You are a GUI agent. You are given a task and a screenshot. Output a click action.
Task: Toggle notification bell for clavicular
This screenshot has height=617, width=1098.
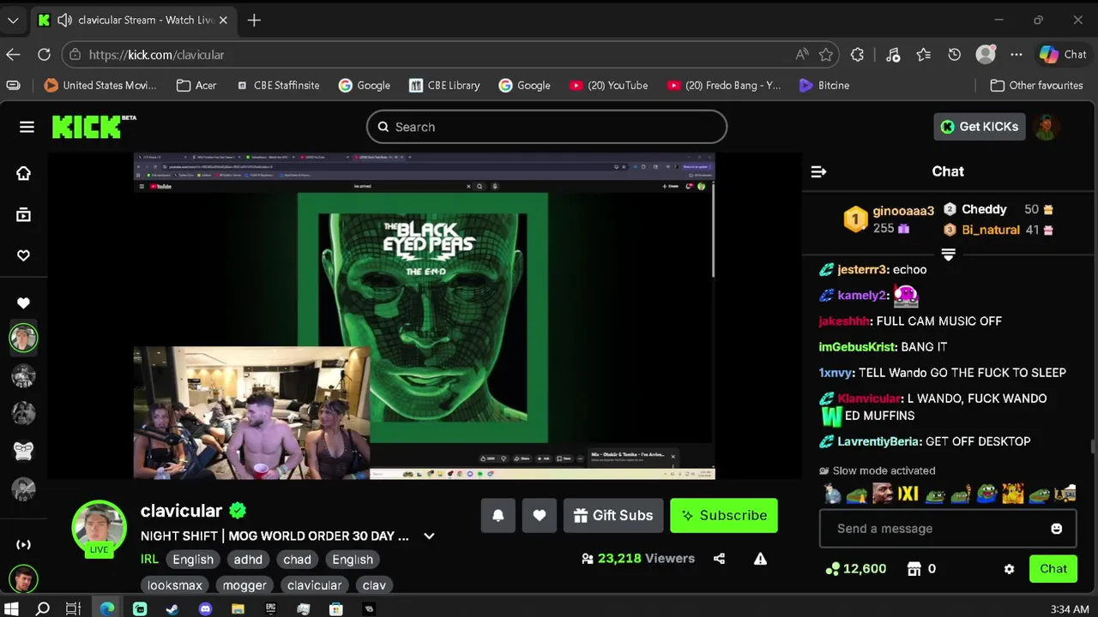[x=498, y=515]
